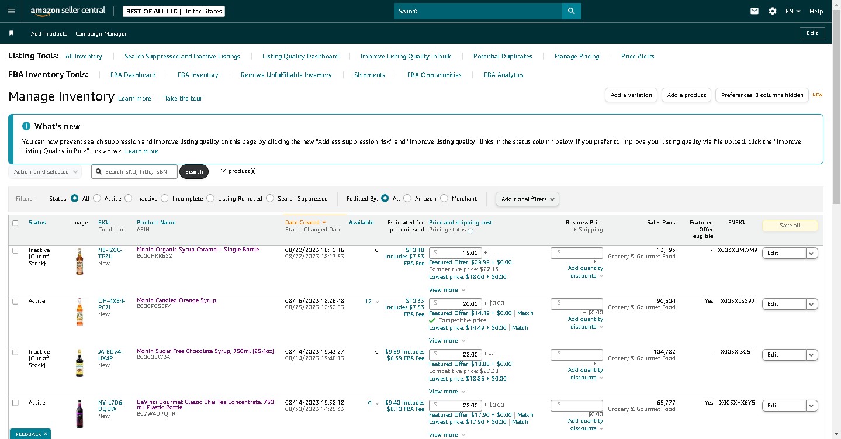Open the EN language dropdown
Image resolution: width=841 pixels, height=439 pixels.
point(792,11)
